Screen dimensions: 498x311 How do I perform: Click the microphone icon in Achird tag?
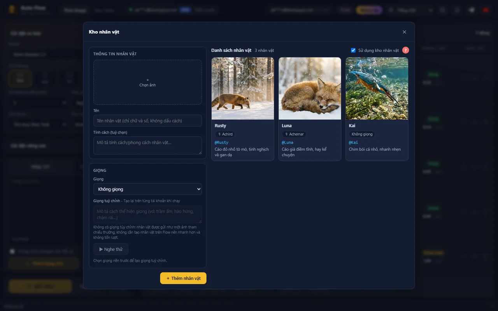coord(219,134)
